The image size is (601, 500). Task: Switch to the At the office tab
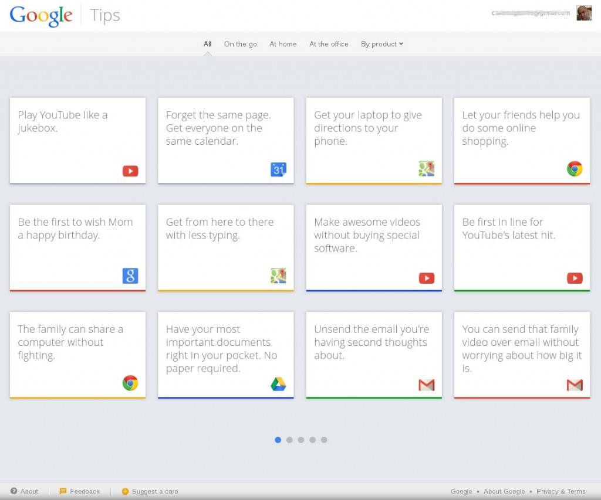[329, 43]
